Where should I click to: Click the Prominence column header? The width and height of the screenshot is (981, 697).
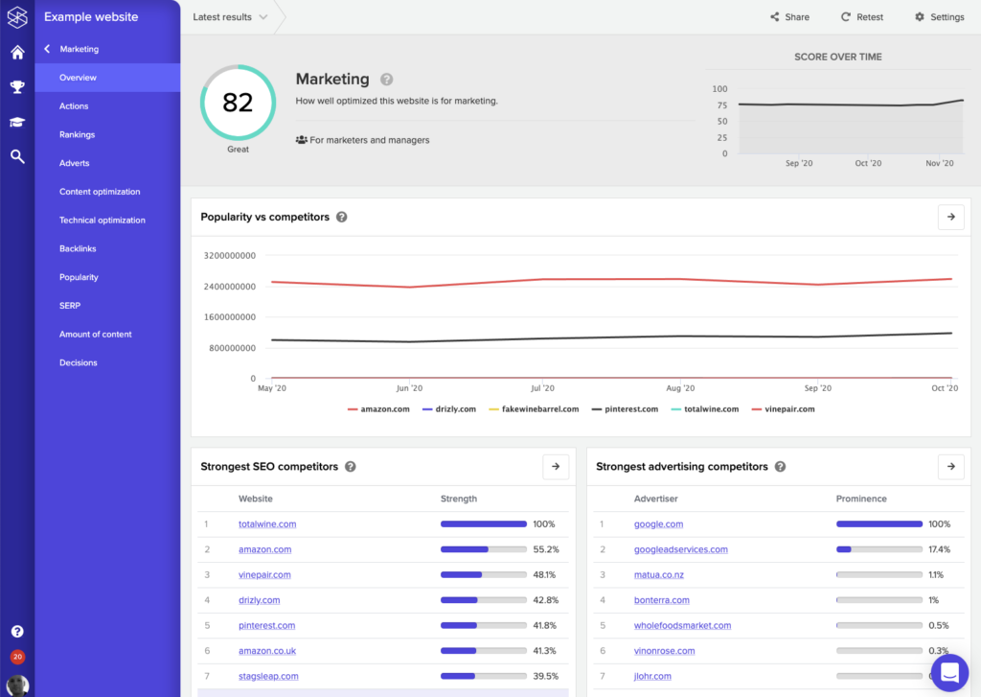tap(861, 499)
